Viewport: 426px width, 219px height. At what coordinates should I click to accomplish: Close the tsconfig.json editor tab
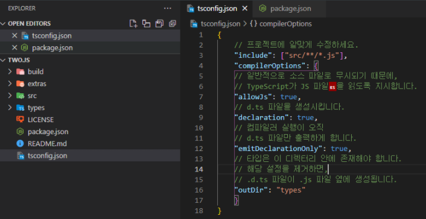coord(245,8)
